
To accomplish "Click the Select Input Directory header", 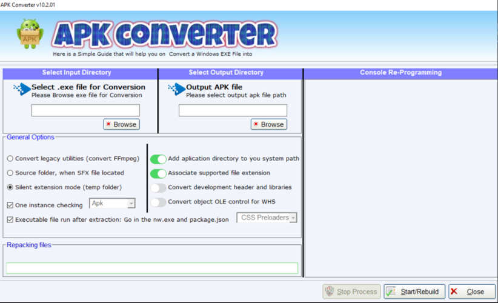I will coord(76,72).
